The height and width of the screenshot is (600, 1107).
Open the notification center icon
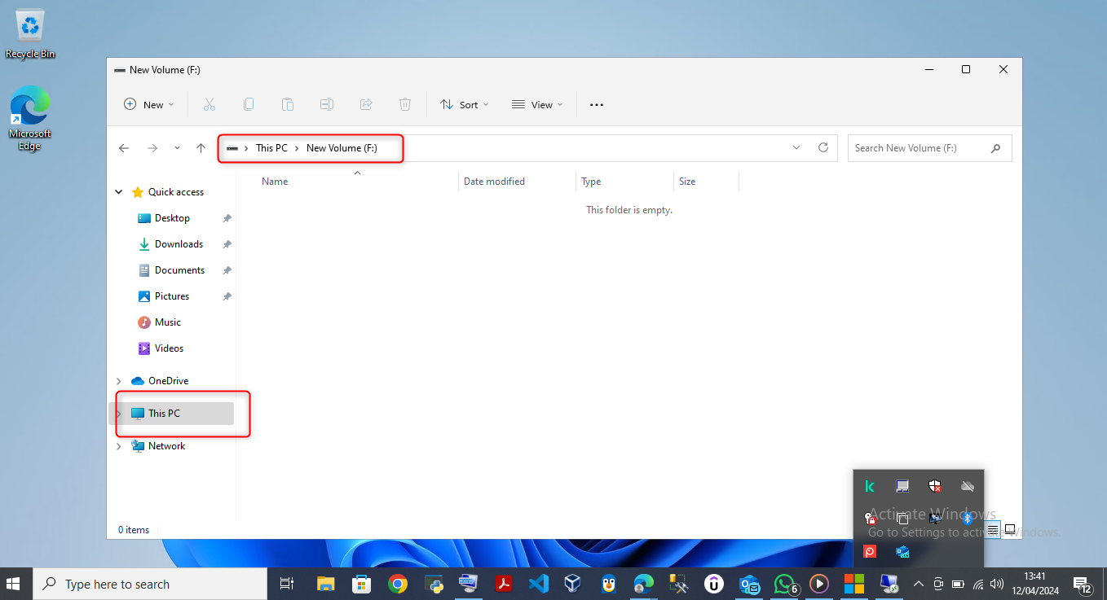(x=1083, y=584)
